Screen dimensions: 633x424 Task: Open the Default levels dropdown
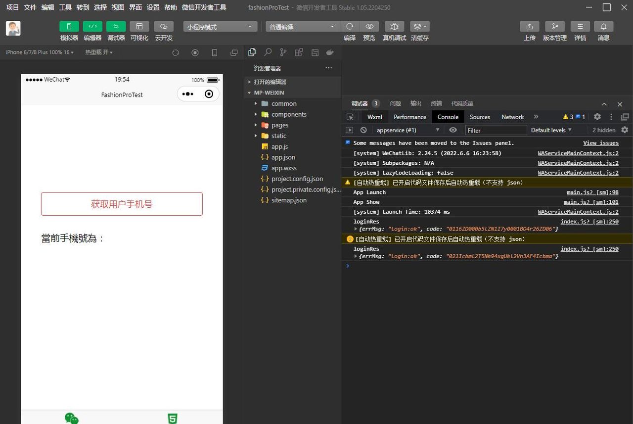point(551,130)
